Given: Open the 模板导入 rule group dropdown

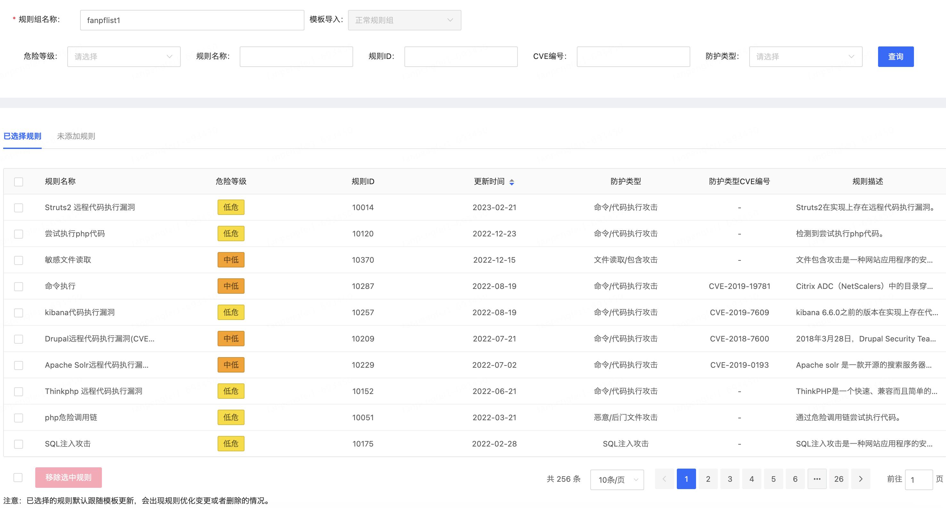Looking at the screenshot, I should click(404, 20).
